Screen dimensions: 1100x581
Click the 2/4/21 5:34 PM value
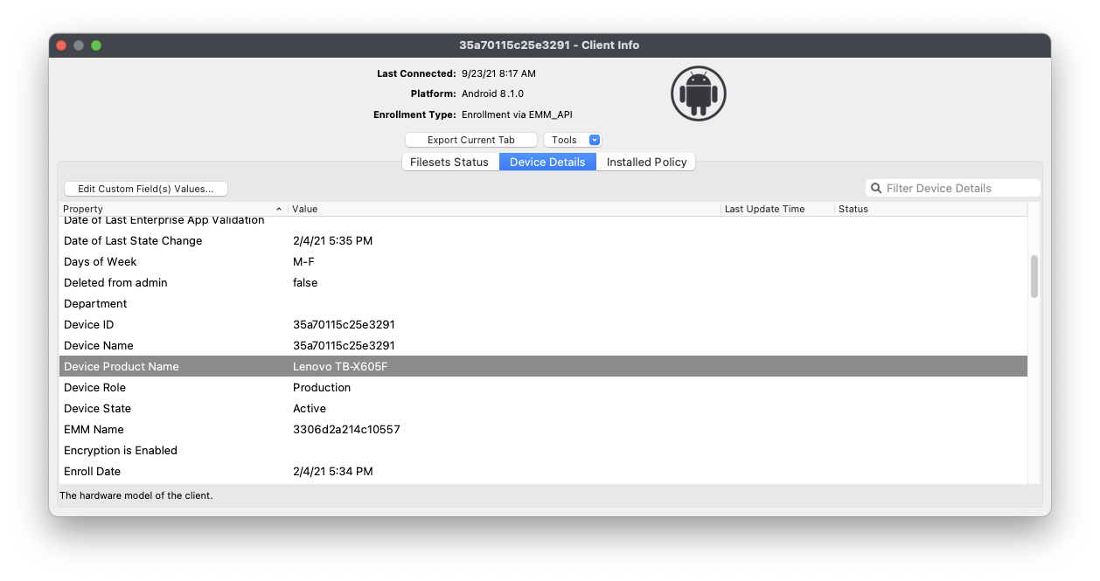[x=333, y=472]
